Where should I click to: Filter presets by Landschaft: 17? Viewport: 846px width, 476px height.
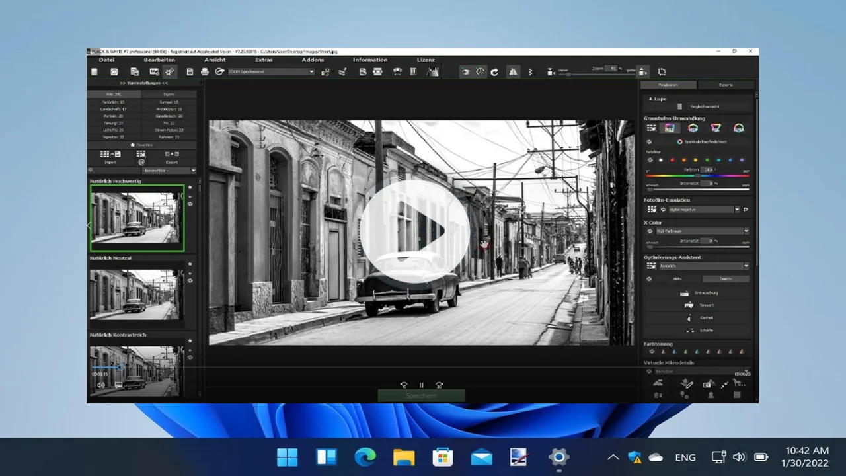click(x=114, y=109)
